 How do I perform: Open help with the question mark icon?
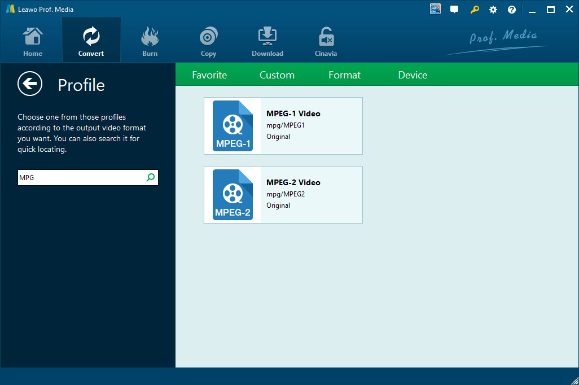[x=512, y=10]
